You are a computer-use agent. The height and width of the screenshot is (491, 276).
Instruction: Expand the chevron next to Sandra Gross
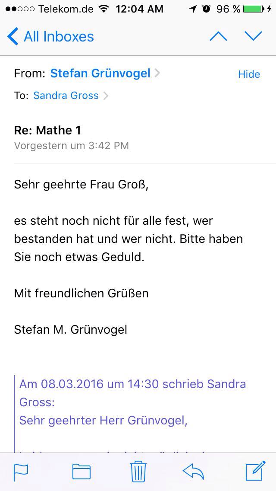[106, 96]
